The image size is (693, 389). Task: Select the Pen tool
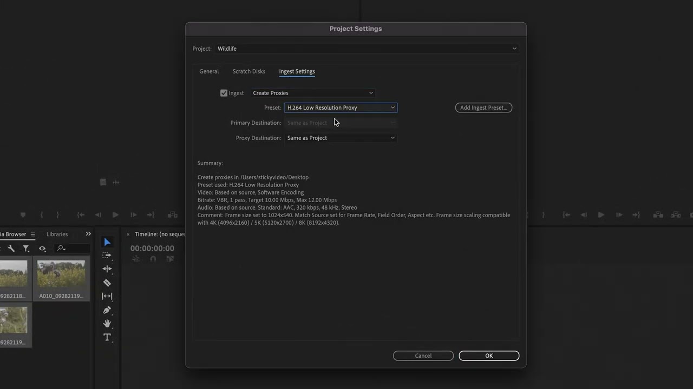tap(107, 310)
